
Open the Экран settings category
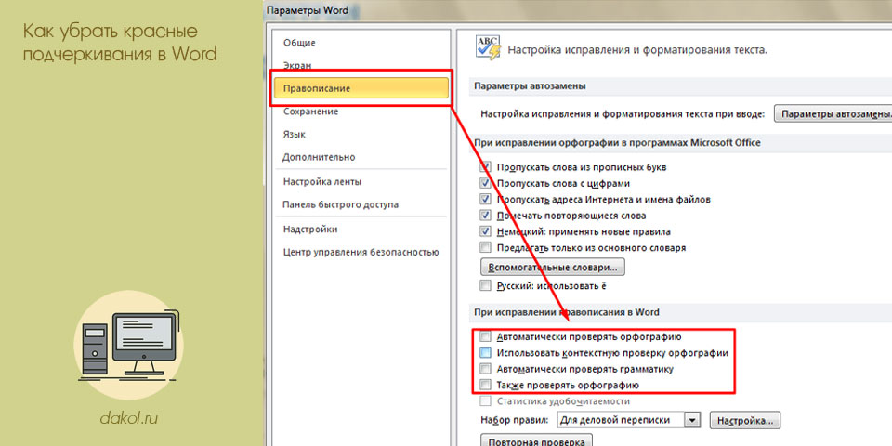point(297,65)
